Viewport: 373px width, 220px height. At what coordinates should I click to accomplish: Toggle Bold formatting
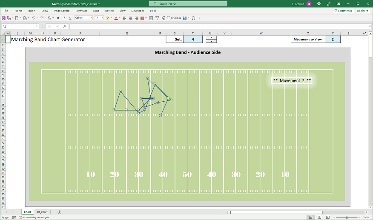58,18
